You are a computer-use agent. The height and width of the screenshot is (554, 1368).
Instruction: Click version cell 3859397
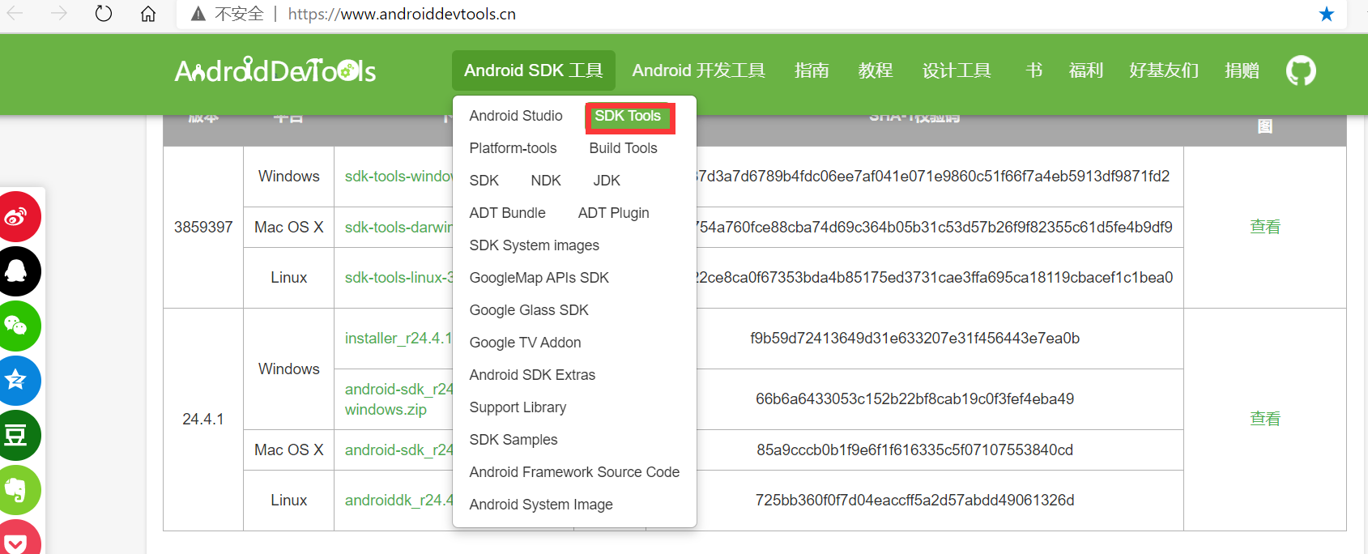click(x=203, y=228)
